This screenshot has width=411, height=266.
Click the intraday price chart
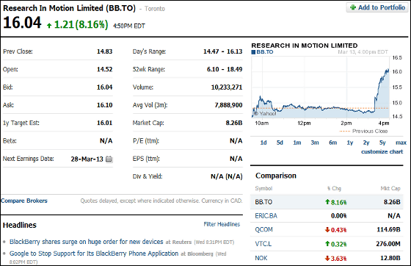coord(320,87)
